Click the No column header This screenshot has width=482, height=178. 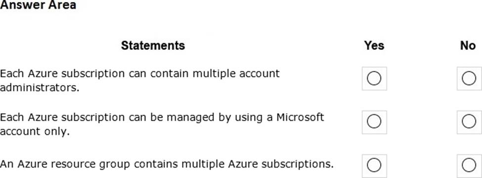click(468, 45)
